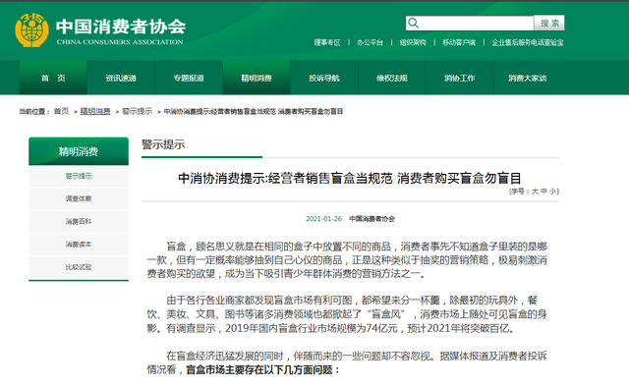Open the 组织架构 link
629x387 pixels.
[413, 42]
